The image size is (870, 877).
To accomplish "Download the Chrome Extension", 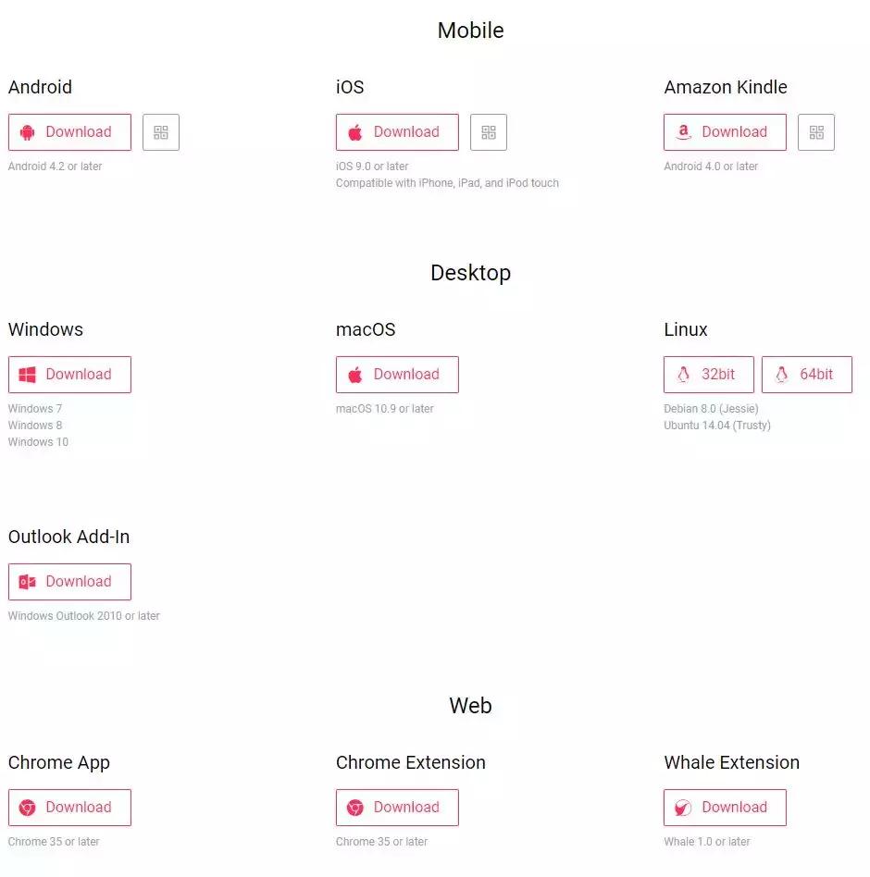I will point(397,808).
